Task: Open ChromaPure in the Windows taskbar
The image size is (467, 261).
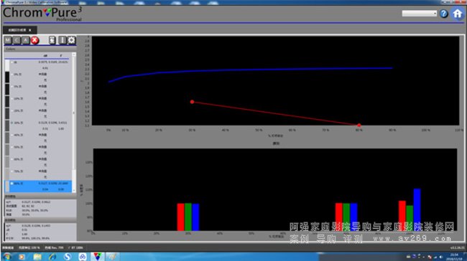Action: pos(97,256)
